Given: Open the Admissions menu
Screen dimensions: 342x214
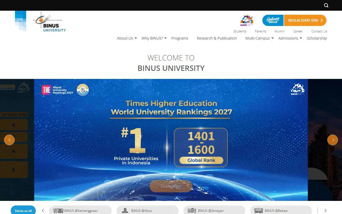Looking at the screenshot, I should click(288, 38).
